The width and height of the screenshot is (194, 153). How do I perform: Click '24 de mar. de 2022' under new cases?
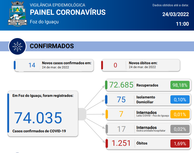click(56, 67)
